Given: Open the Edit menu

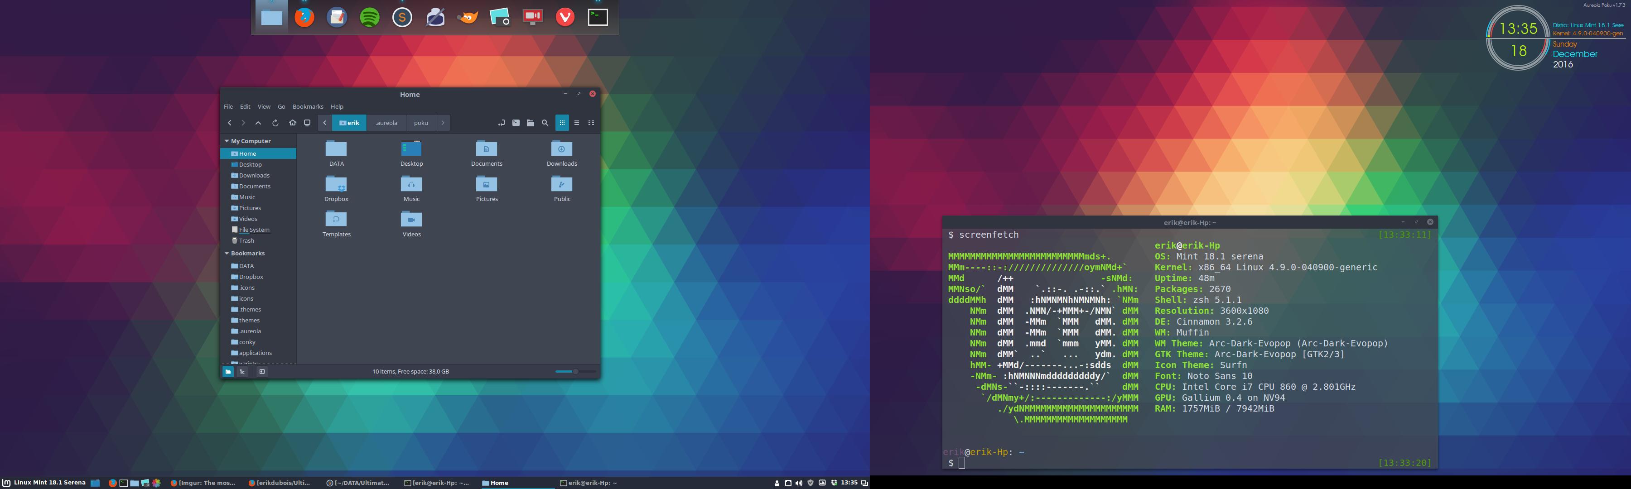Looking at the screenshot, I should tap(245, 106).
